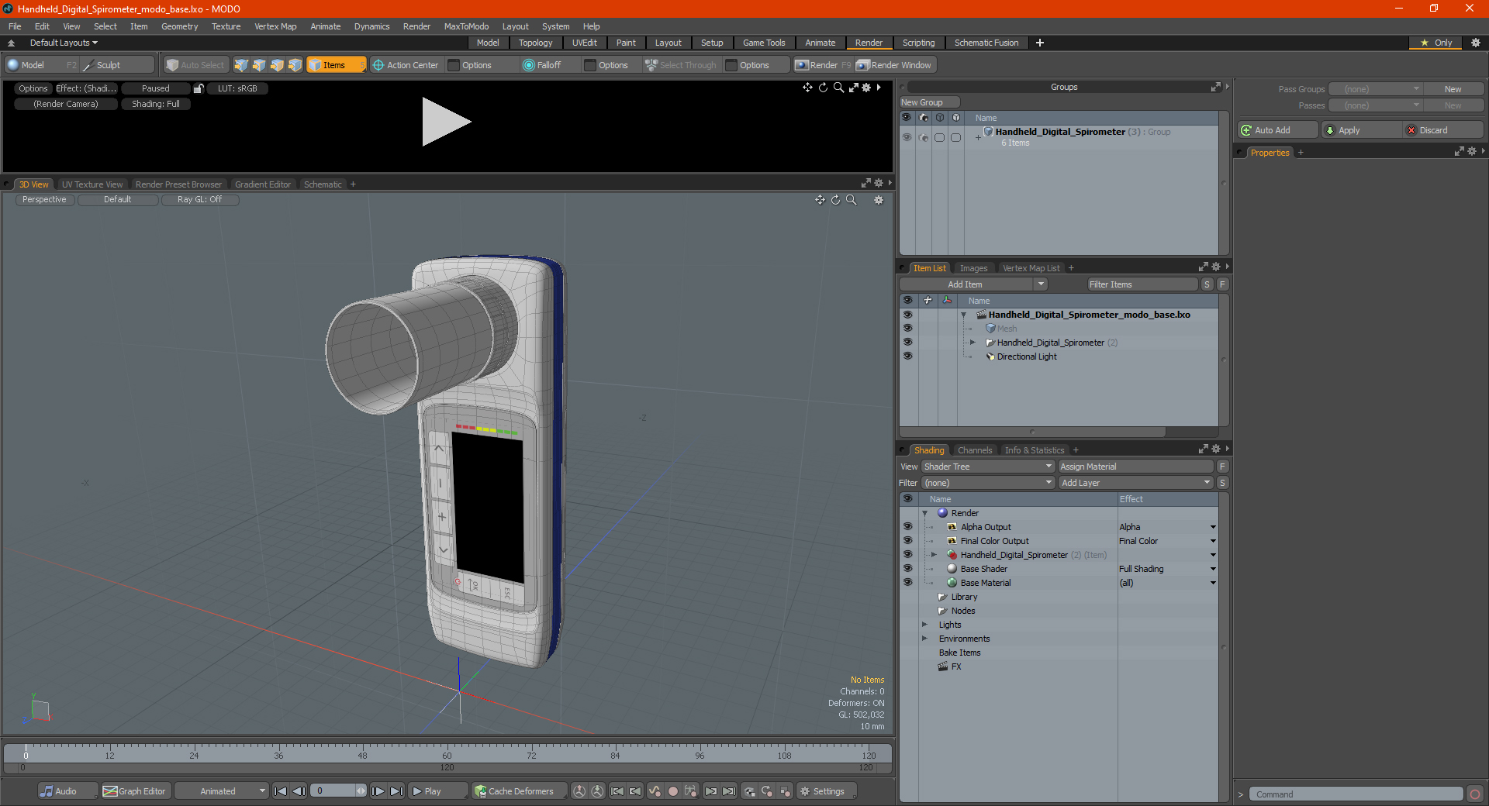Go to last frame
The height and width of the screenshot is (806, 1489).
[x=396, y=791]
